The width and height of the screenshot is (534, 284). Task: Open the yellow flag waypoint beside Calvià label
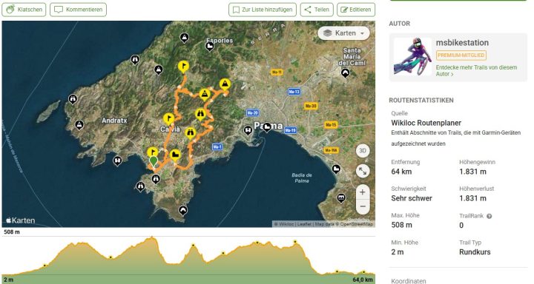(168, 119)
